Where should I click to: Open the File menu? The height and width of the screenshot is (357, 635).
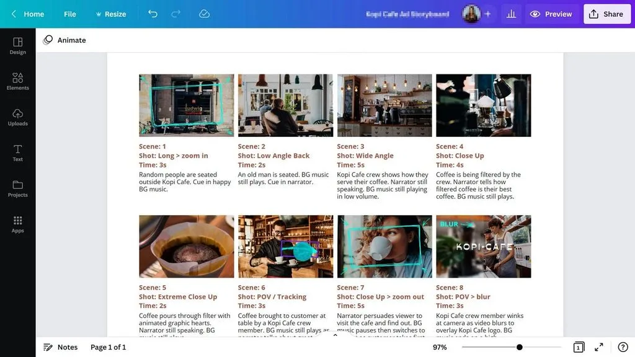tap(69, 14)
